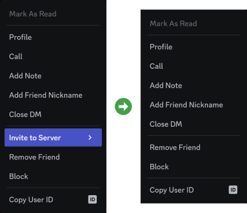Click the ID icon in left menu
The image size is (247, 213).
click(92, 200)
